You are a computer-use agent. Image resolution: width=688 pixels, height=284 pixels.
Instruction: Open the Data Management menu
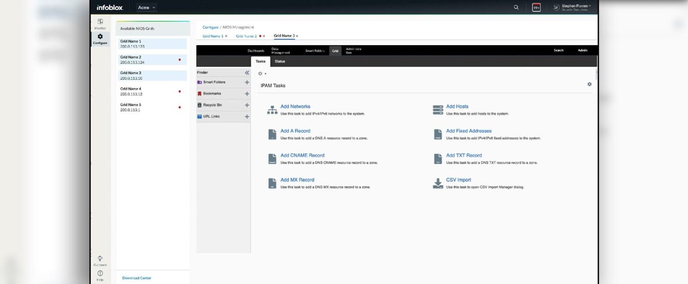(x=280, y=51)
